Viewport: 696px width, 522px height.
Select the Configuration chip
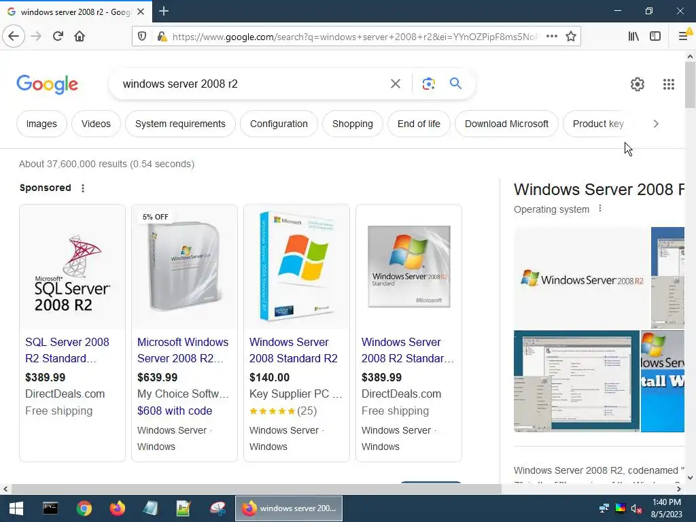279,124
